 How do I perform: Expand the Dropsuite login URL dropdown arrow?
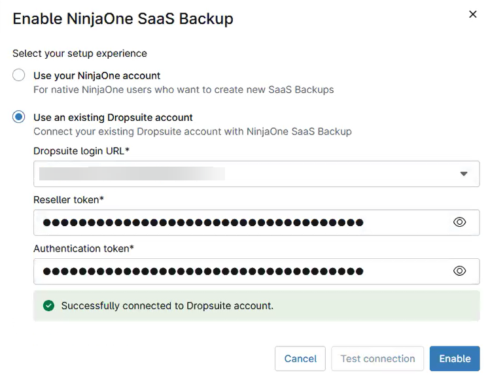[x=464, y=174]
